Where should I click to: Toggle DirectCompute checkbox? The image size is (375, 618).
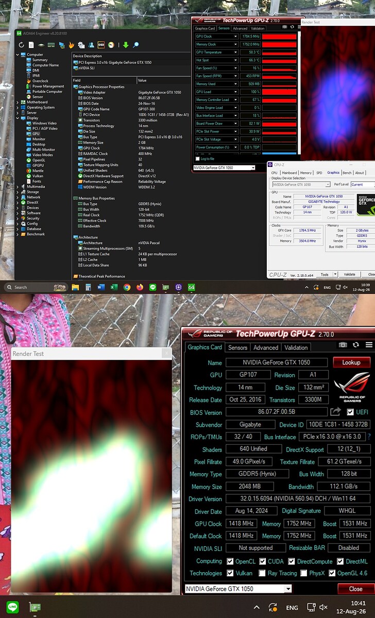point(291,561)
